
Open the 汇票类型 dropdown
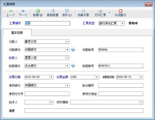(123, 23)
